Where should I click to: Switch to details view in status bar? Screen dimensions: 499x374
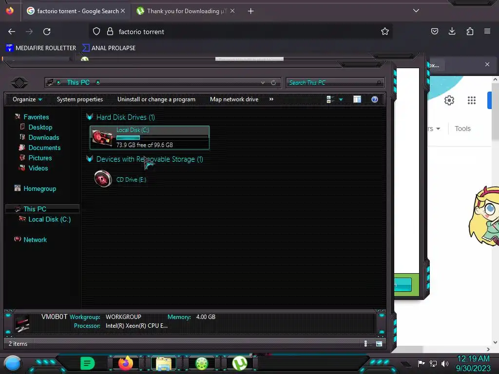pos(365,343)
